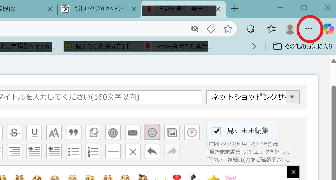Align text to the right
This screenshot has width=336, height=180.
[x=15, y=152]
